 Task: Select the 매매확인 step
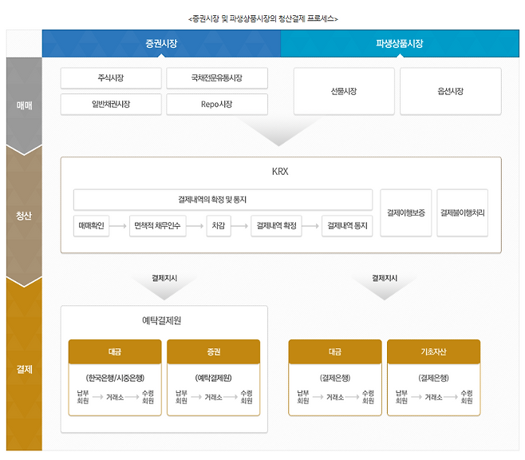(x=92, y=226)
